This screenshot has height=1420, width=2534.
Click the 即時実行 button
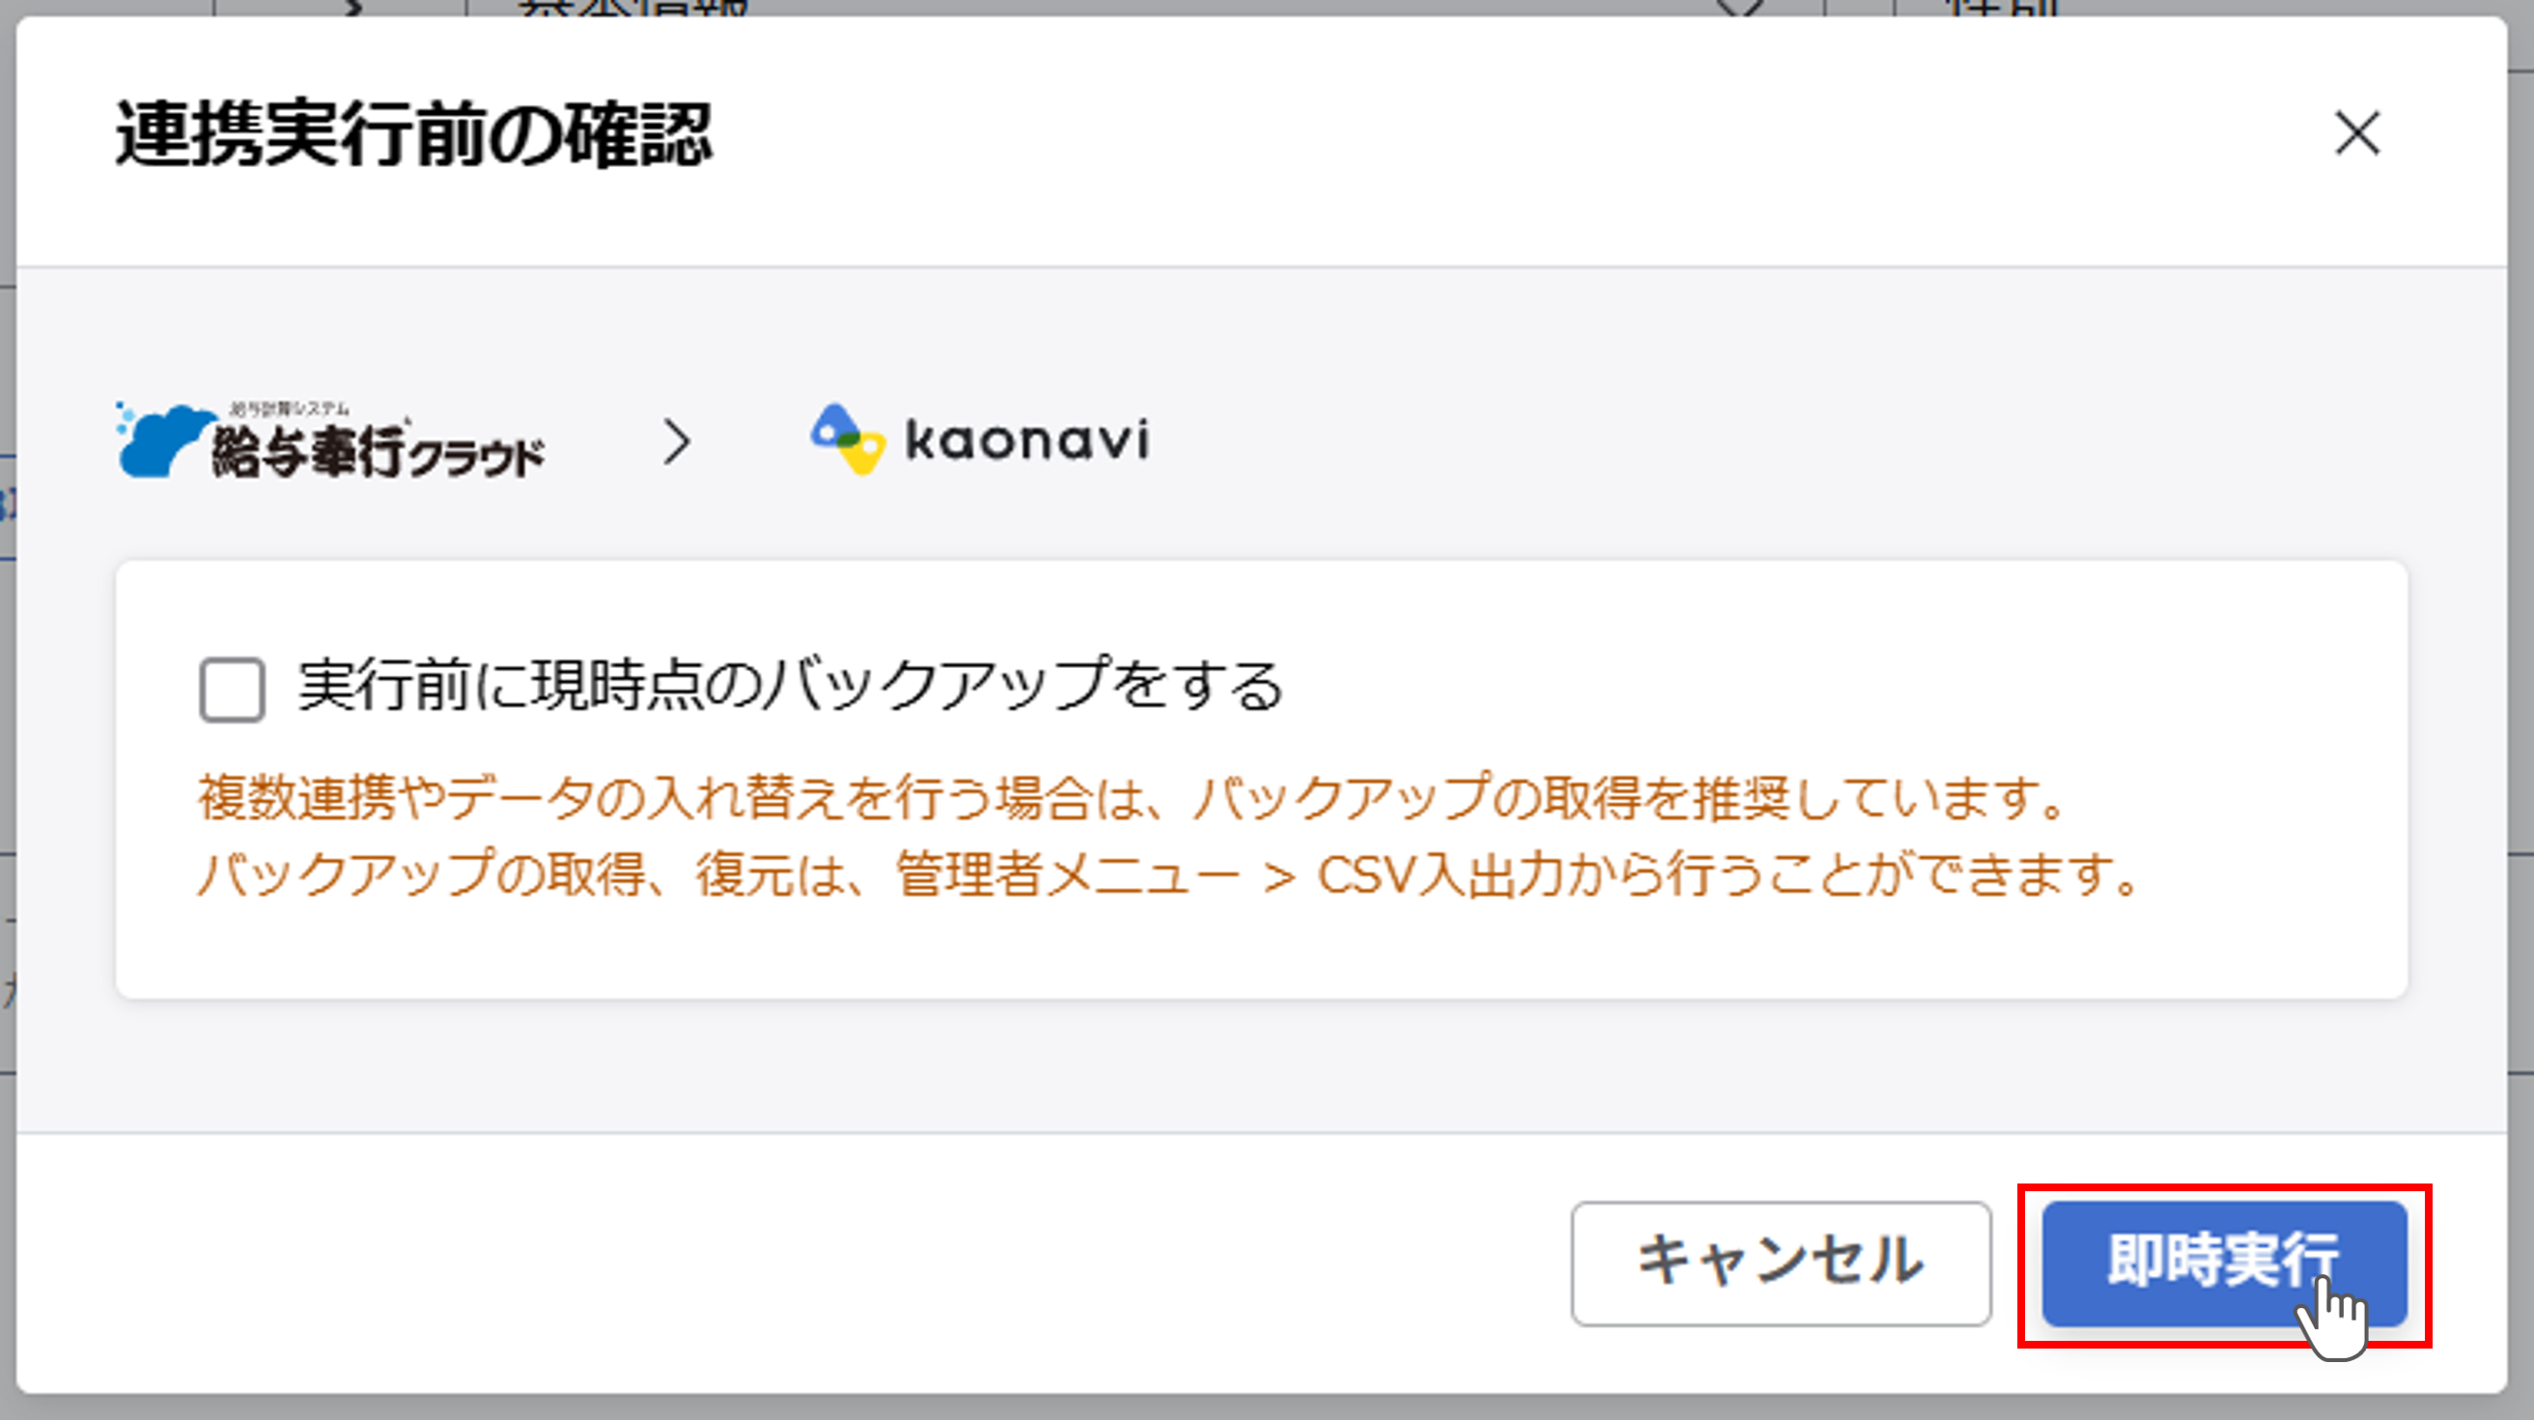[2225, 1263]
